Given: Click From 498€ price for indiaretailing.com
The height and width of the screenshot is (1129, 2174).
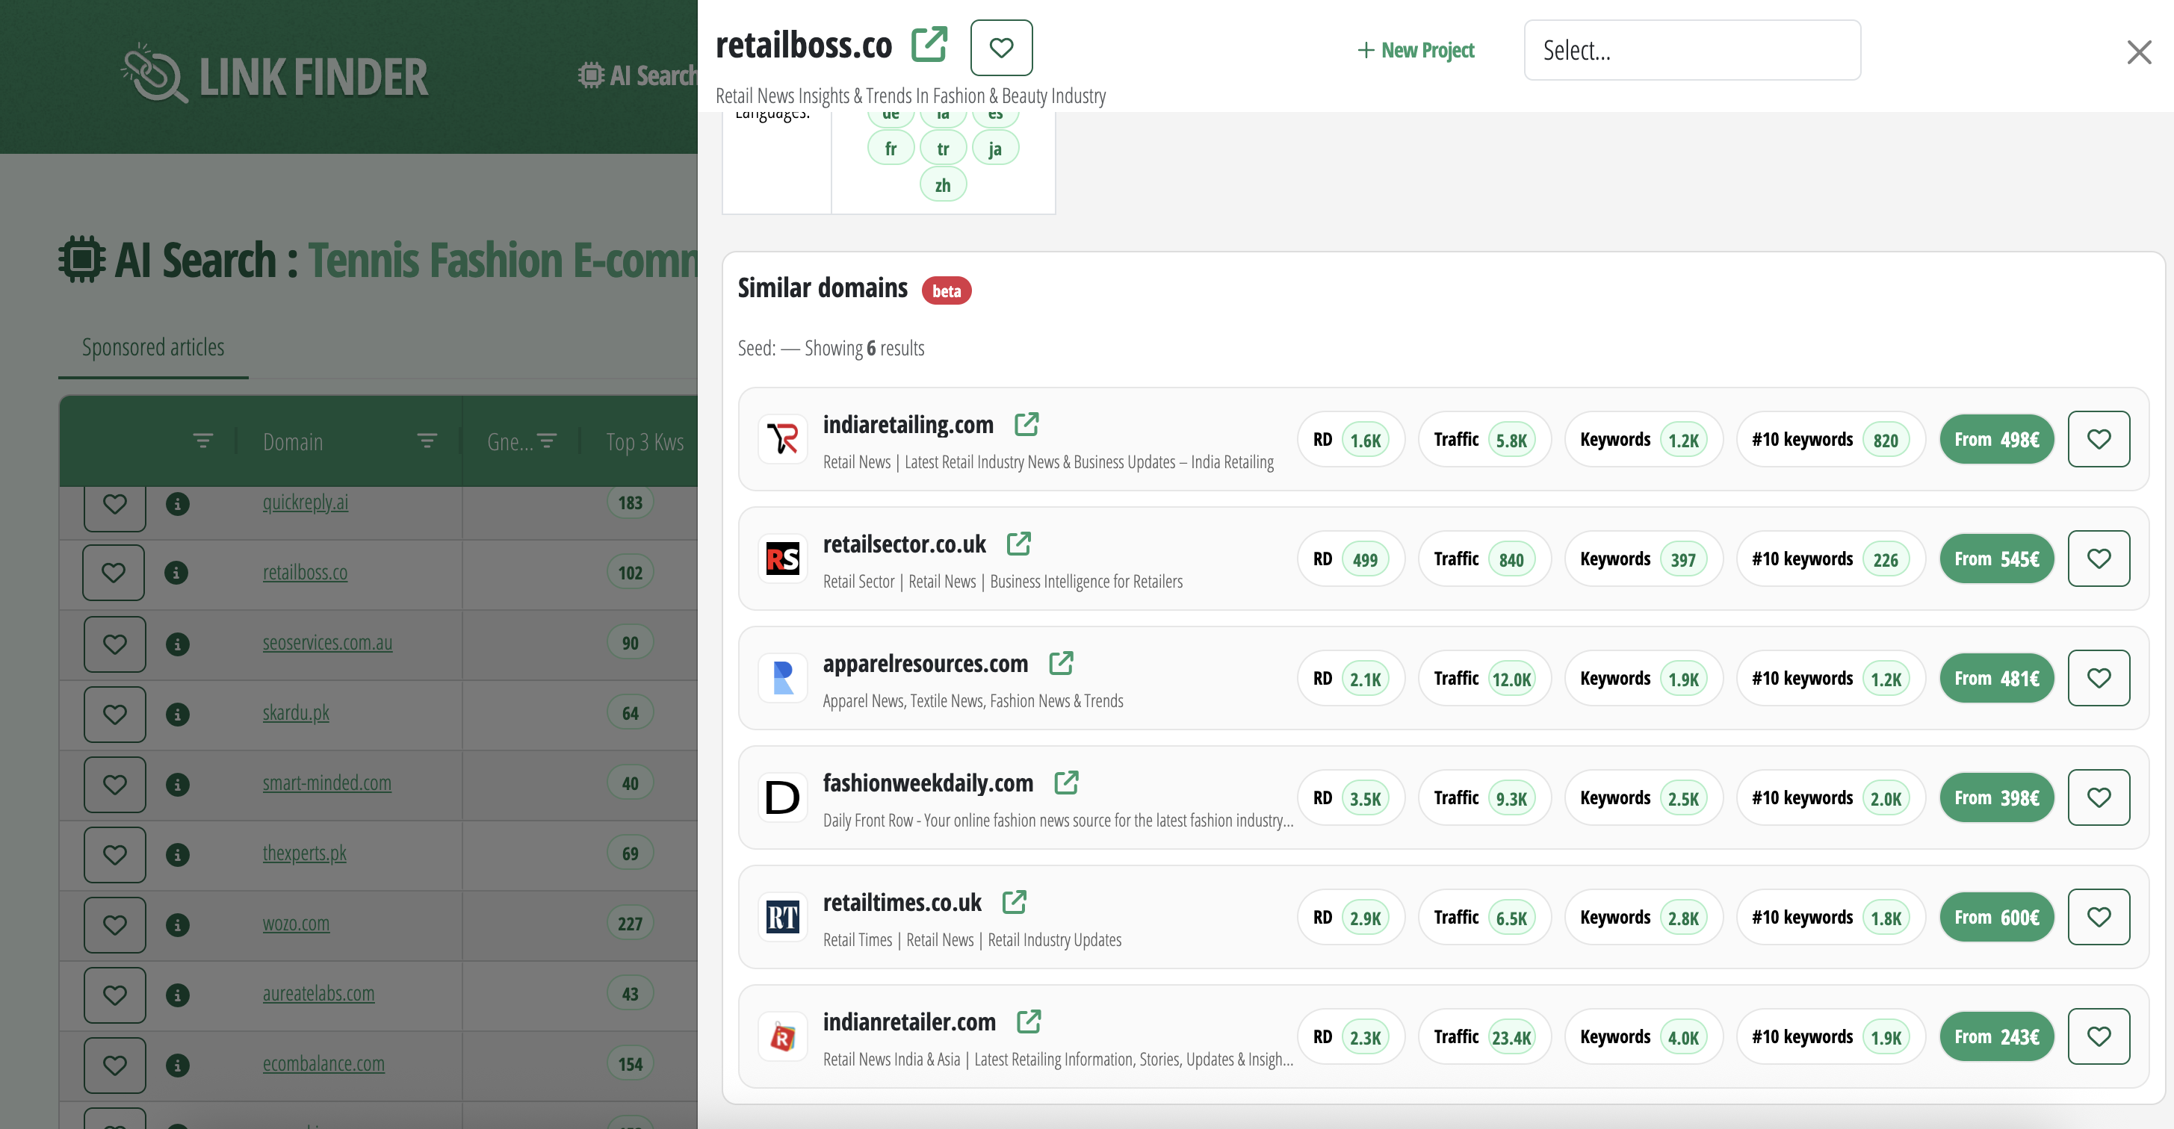Looking at the screenshot, I should point(1996,440).
